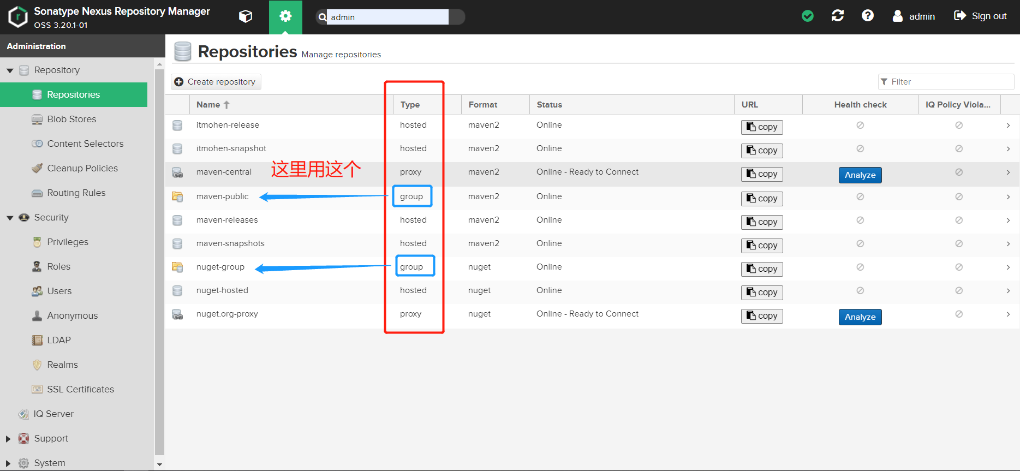Screen dimensions: 1020x471
Task: Analyze the maven-central repository
Action: pos(860,175)
